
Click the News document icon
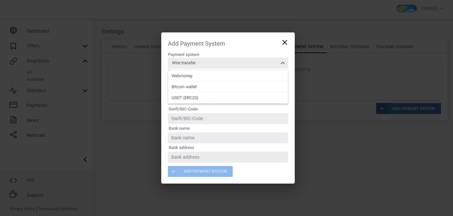coord(13,120)
